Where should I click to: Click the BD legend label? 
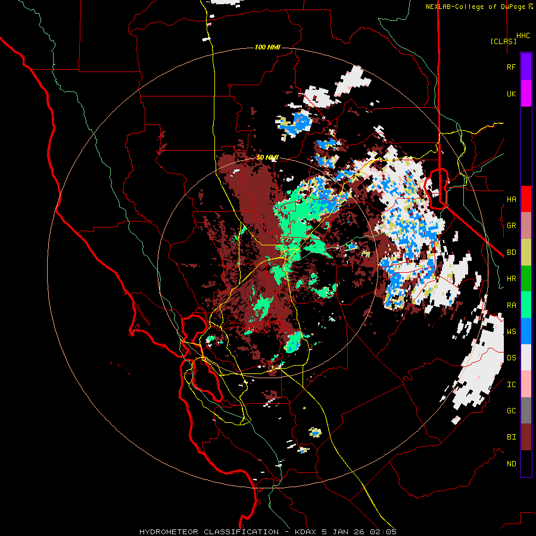(511, 253)
